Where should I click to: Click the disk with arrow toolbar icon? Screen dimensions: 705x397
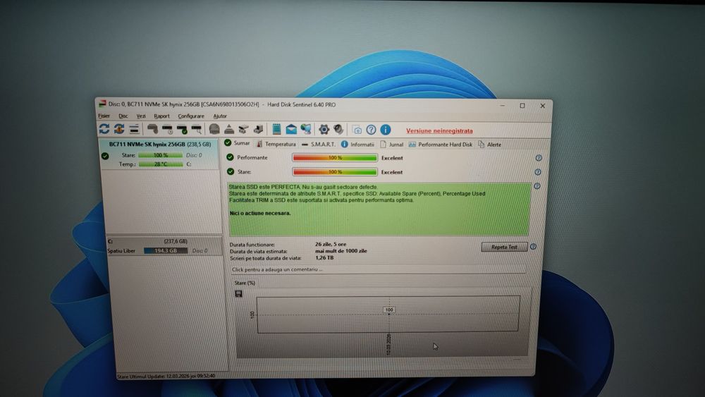click(x=258, y=130)
